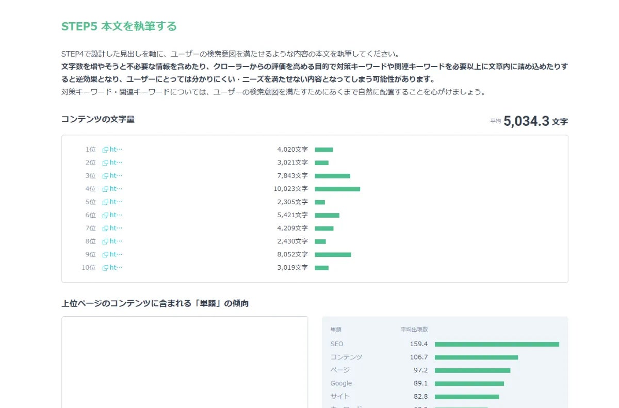This screenshot has height=408, width=619.
Task: Click the コンテンツ word frequency bar
Action: (476, 357)
